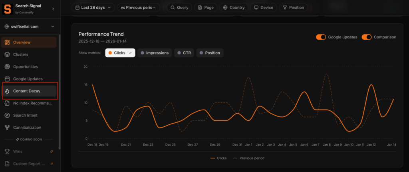The image size is (409, 172).
Task: Toggle the Google updates switch
Action: click(321, 37)
